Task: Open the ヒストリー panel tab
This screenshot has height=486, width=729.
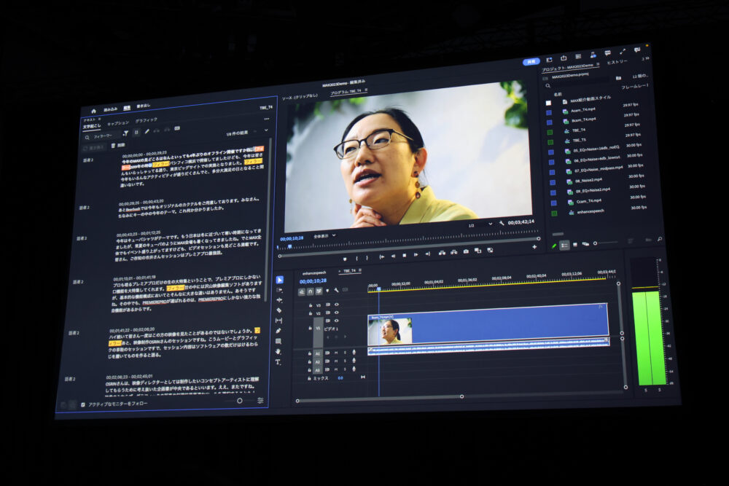Action: click(617, 62)
